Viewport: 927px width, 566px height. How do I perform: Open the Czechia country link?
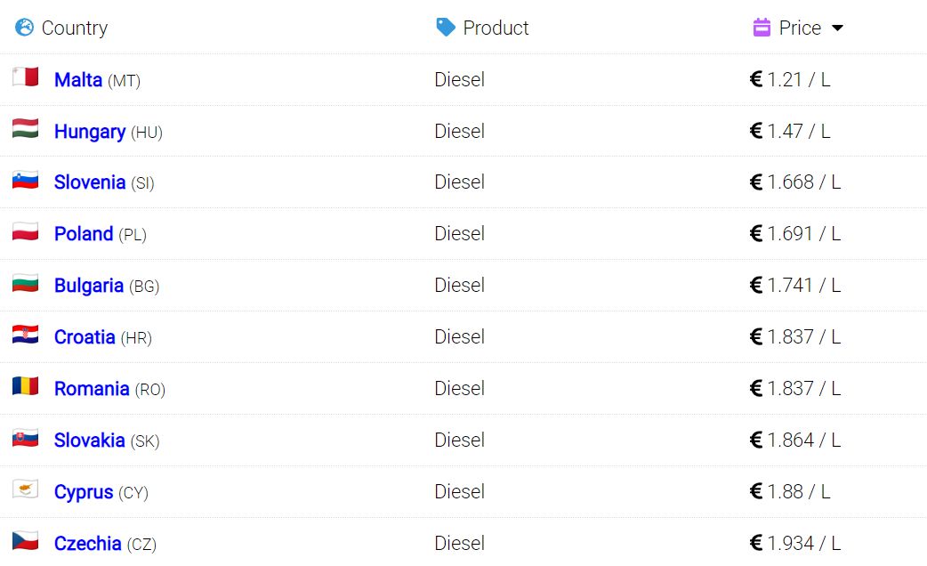tap(87, 544)
